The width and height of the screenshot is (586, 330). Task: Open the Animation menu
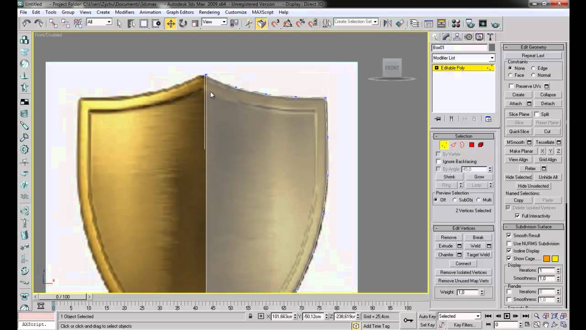(150, 12)
